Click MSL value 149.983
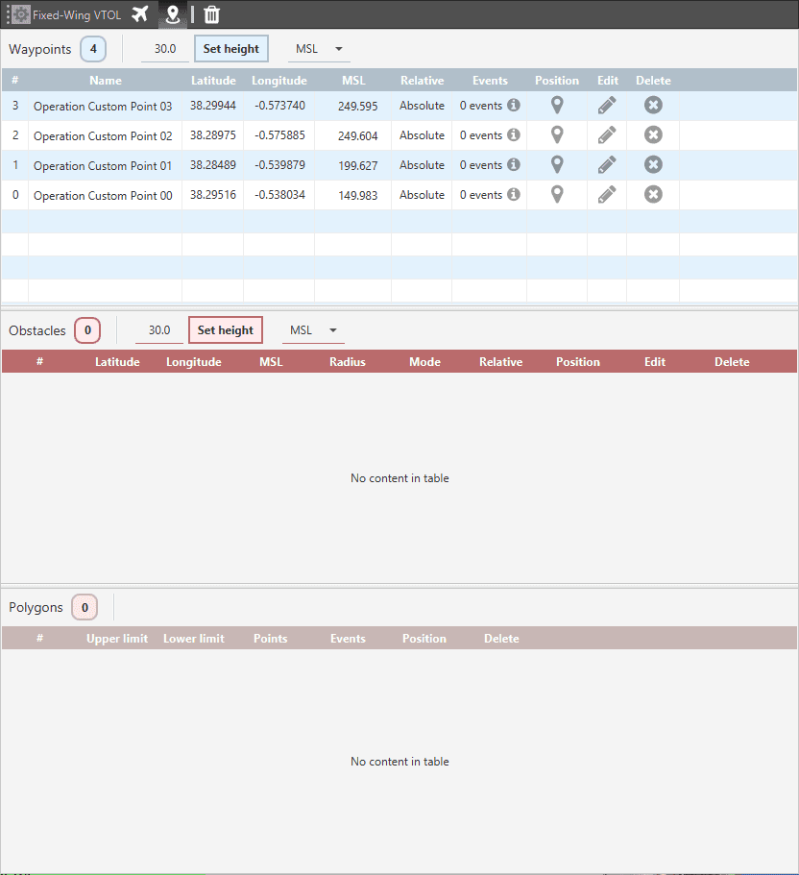 pos(357,195)
